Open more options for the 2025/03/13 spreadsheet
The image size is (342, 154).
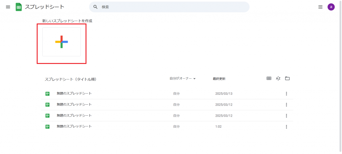286,94
